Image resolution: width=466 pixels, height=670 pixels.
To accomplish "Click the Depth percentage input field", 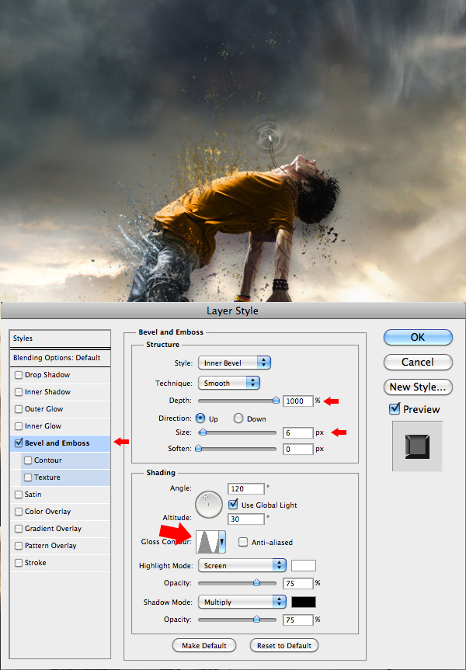I will (297, 401).
